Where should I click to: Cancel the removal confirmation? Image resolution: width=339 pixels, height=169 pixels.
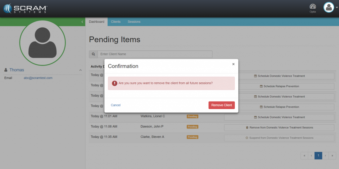(116, 105)
